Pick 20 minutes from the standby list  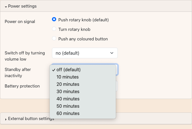pos(68,84)
